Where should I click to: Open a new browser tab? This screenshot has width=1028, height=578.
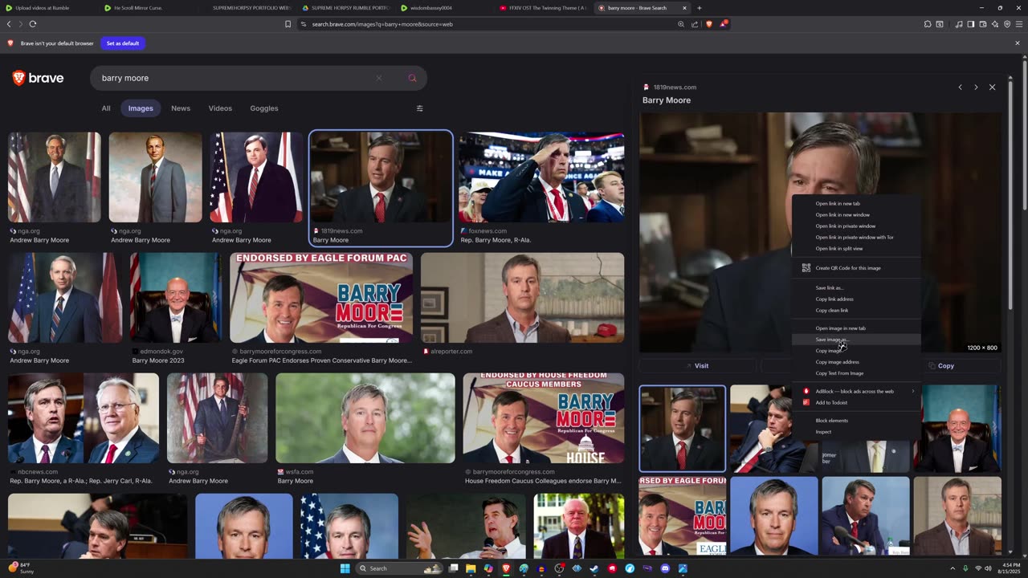coord(699,8)
